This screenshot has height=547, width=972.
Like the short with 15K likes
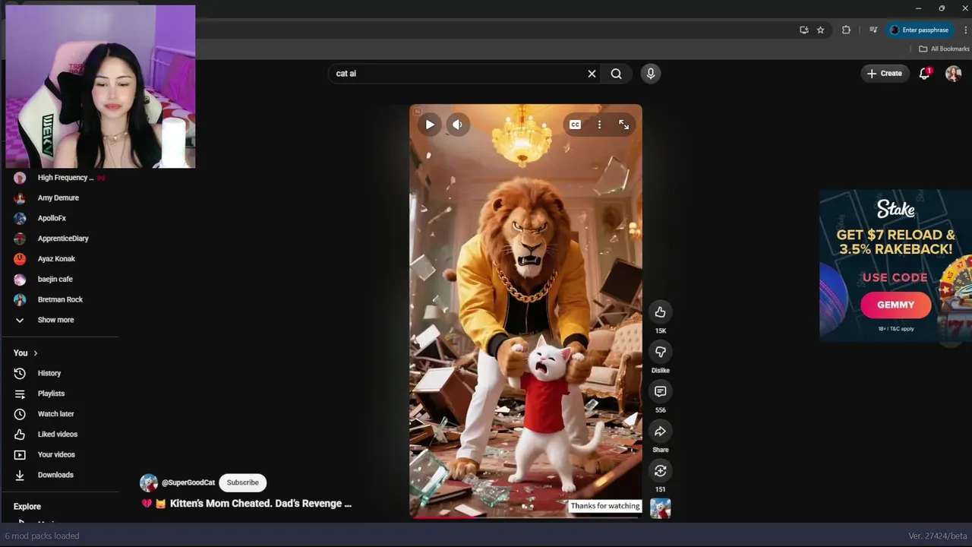(660, 312)
